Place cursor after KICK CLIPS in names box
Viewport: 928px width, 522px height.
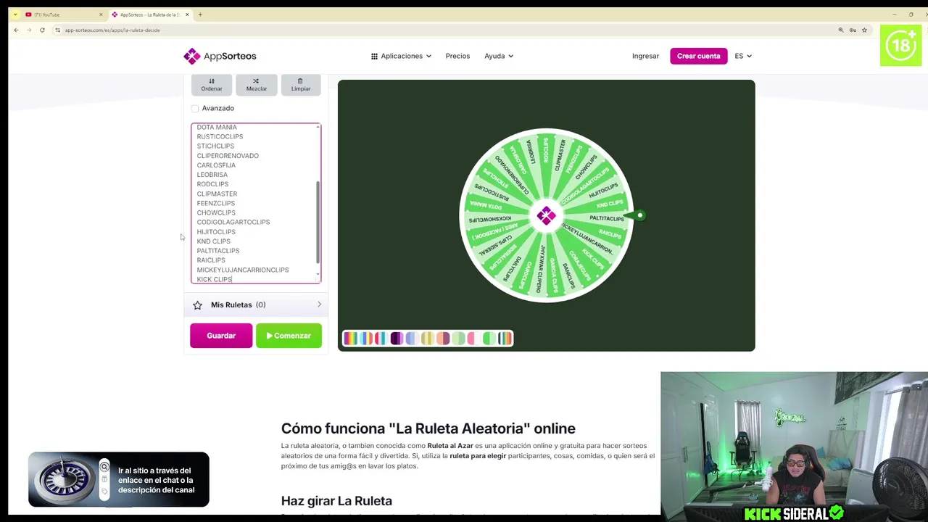[x=233, y=279]
